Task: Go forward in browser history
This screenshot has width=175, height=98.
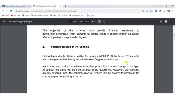Action: (x=7, y=11)
